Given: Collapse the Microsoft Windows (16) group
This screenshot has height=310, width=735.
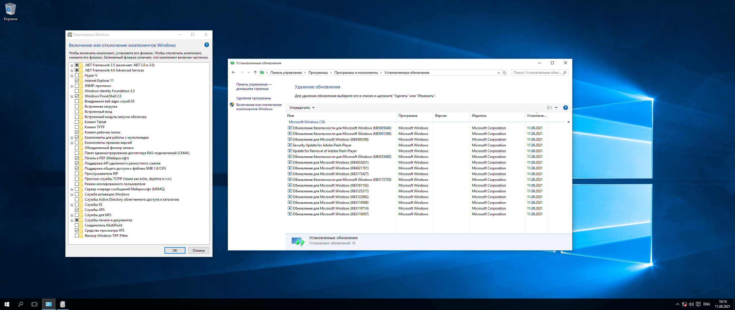Looking at the screenshot, I should (568, 122).
